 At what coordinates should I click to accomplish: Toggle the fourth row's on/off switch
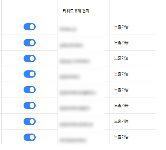(30, 74)
